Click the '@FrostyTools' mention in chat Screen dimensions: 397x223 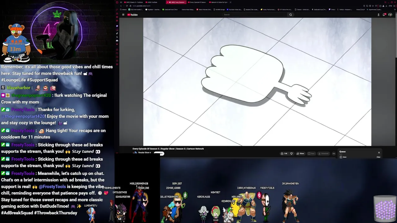(x=52, y=186)
